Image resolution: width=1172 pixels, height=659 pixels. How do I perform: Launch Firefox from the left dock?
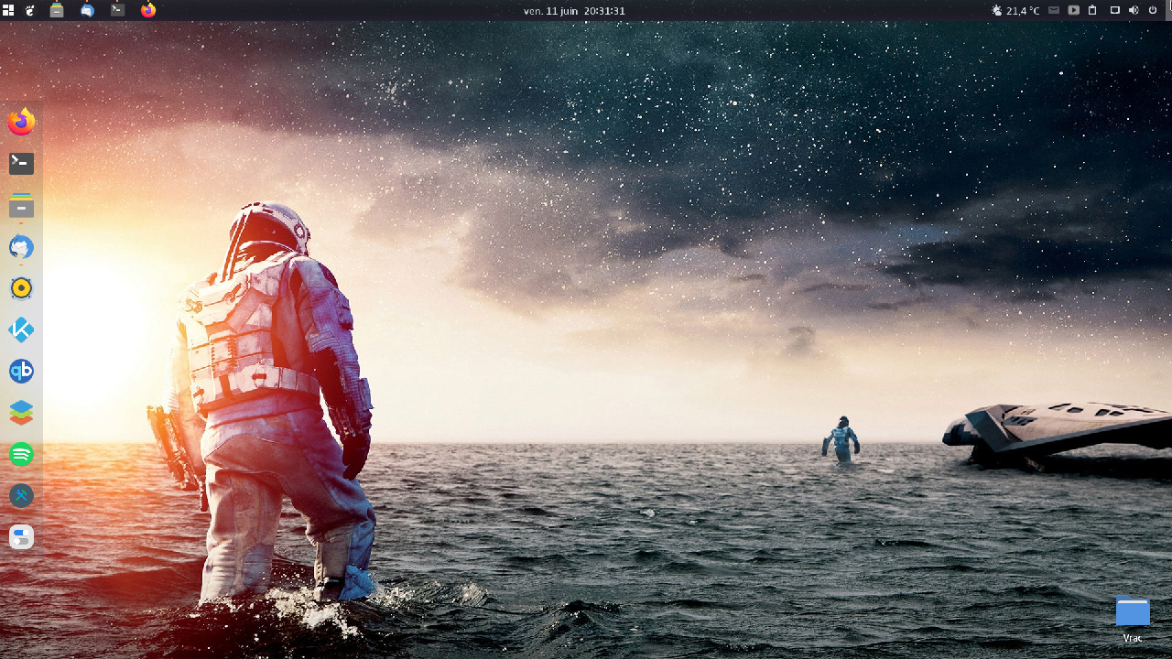pyautogui.click(x=21, y=122)
